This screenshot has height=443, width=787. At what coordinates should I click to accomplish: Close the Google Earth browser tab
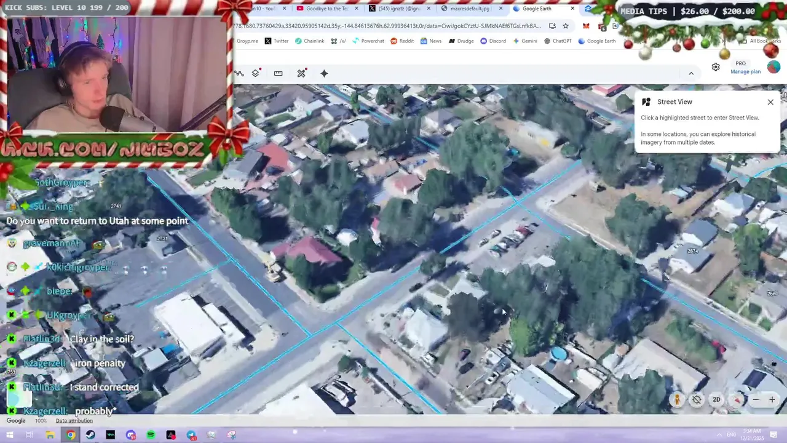[572, 9]
